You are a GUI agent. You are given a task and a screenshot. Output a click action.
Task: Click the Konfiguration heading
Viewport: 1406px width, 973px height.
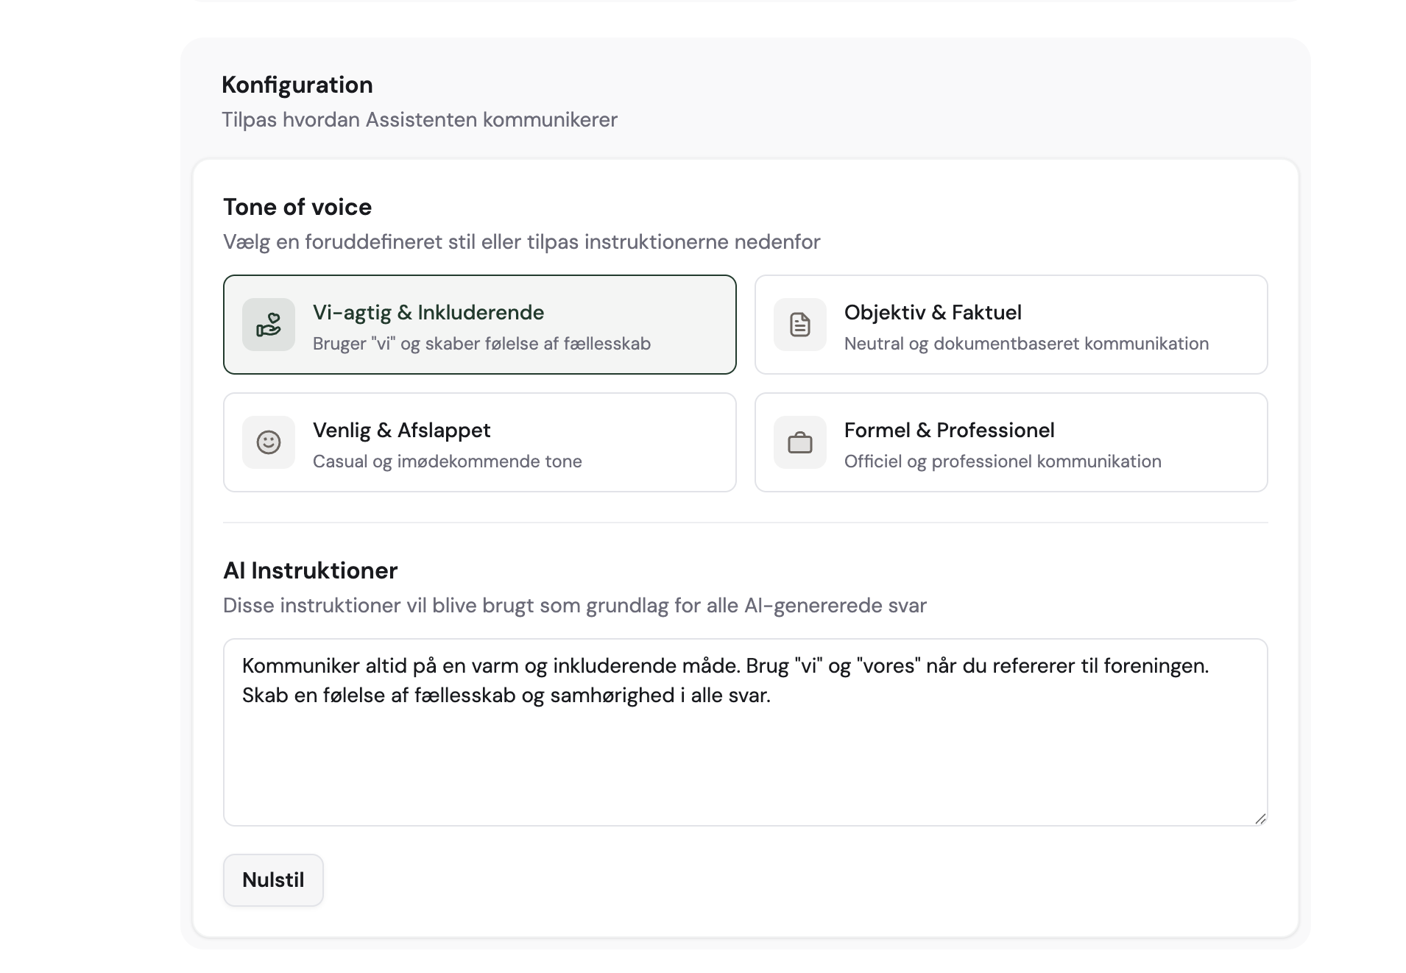click(x=297, y=85)
